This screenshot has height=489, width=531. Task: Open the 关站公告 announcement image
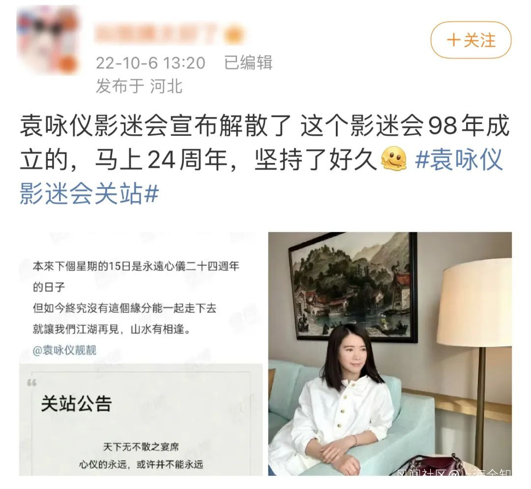pyautogui.click(x=141, y=354)
